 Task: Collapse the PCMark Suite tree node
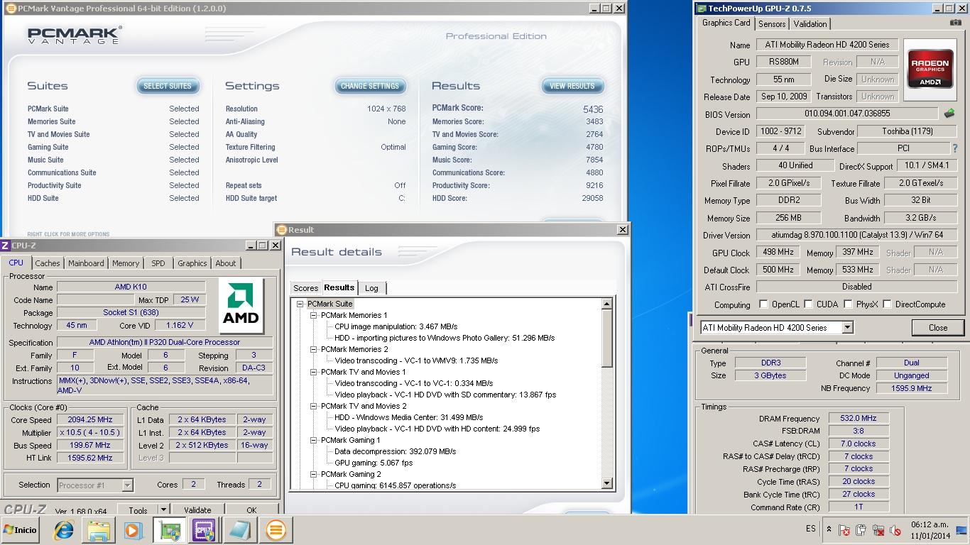coord(300,304)
